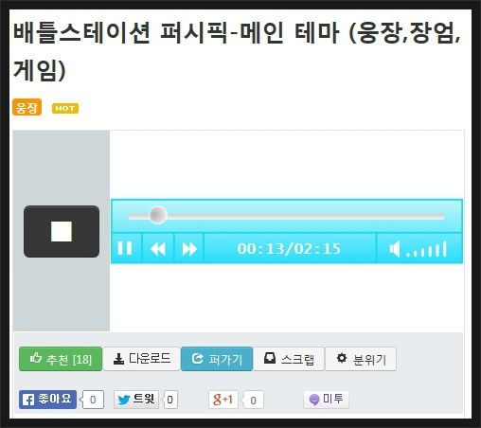Pause the playing track
The height and width of the screenshot is (428, 481).
pyautogui.click(x=125, y=248)
